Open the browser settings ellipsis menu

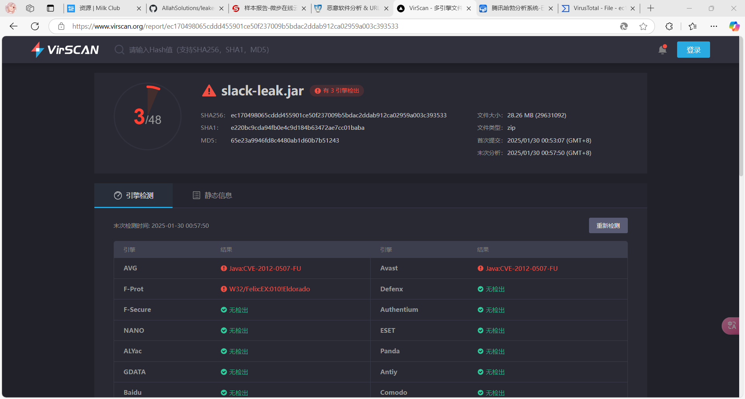point(714,26)
